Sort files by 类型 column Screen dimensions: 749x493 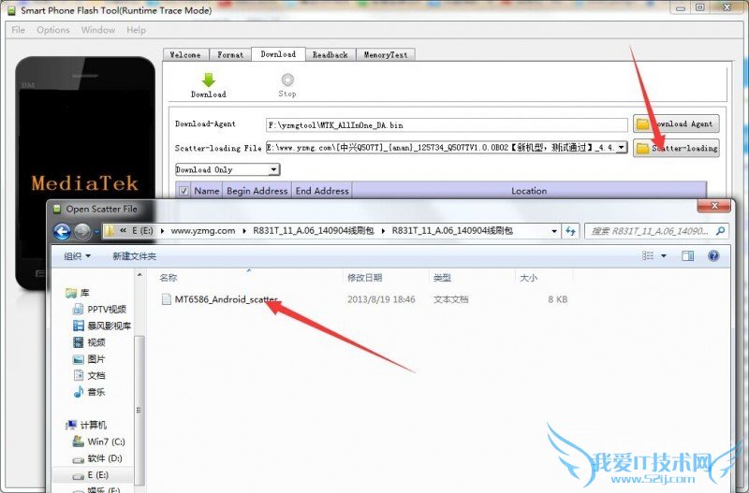tap(442, 278)
